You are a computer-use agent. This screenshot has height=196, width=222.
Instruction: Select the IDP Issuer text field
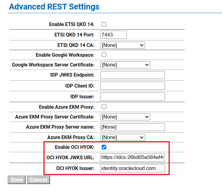tap(133, 96)
